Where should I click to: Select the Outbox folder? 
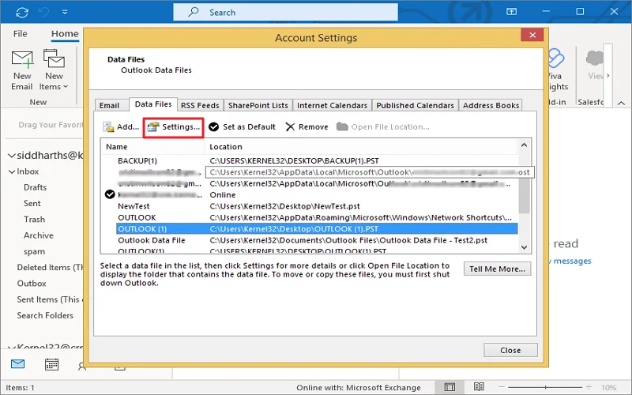tap(32, 284)
